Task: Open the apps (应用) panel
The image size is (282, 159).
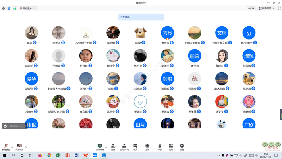Action: tap(171, 147)
